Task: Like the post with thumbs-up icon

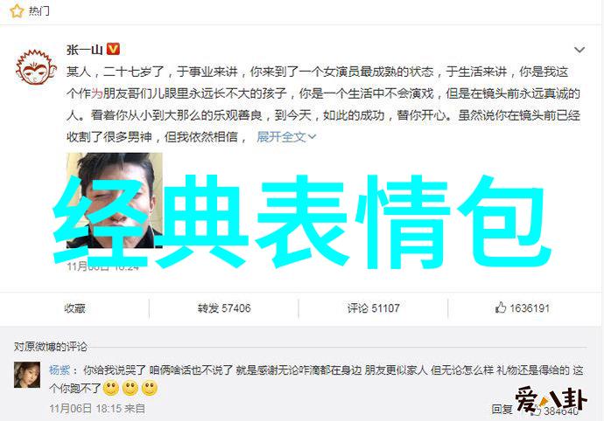Action: tap(501, 307)
